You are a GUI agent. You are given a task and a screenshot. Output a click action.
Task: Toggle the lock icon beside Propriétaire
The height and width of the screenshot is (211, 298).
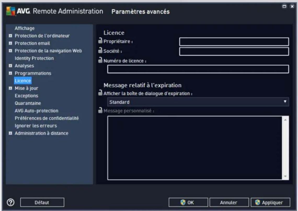(100, 41)
